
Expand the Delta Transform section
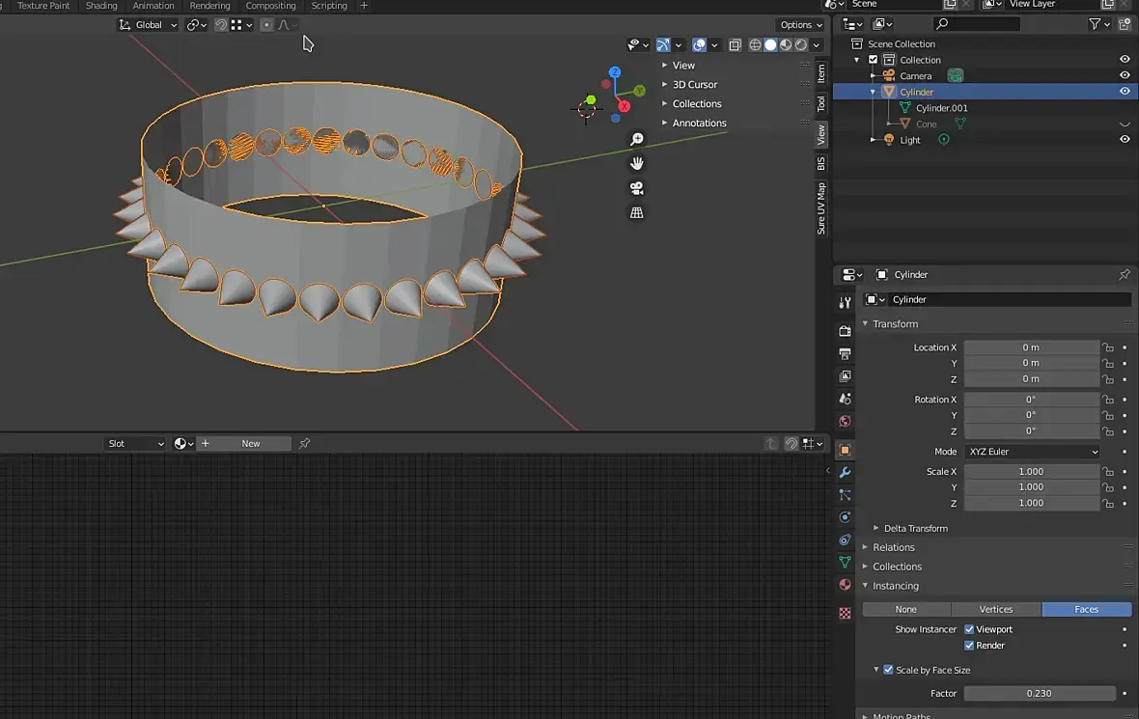point(915,528)
